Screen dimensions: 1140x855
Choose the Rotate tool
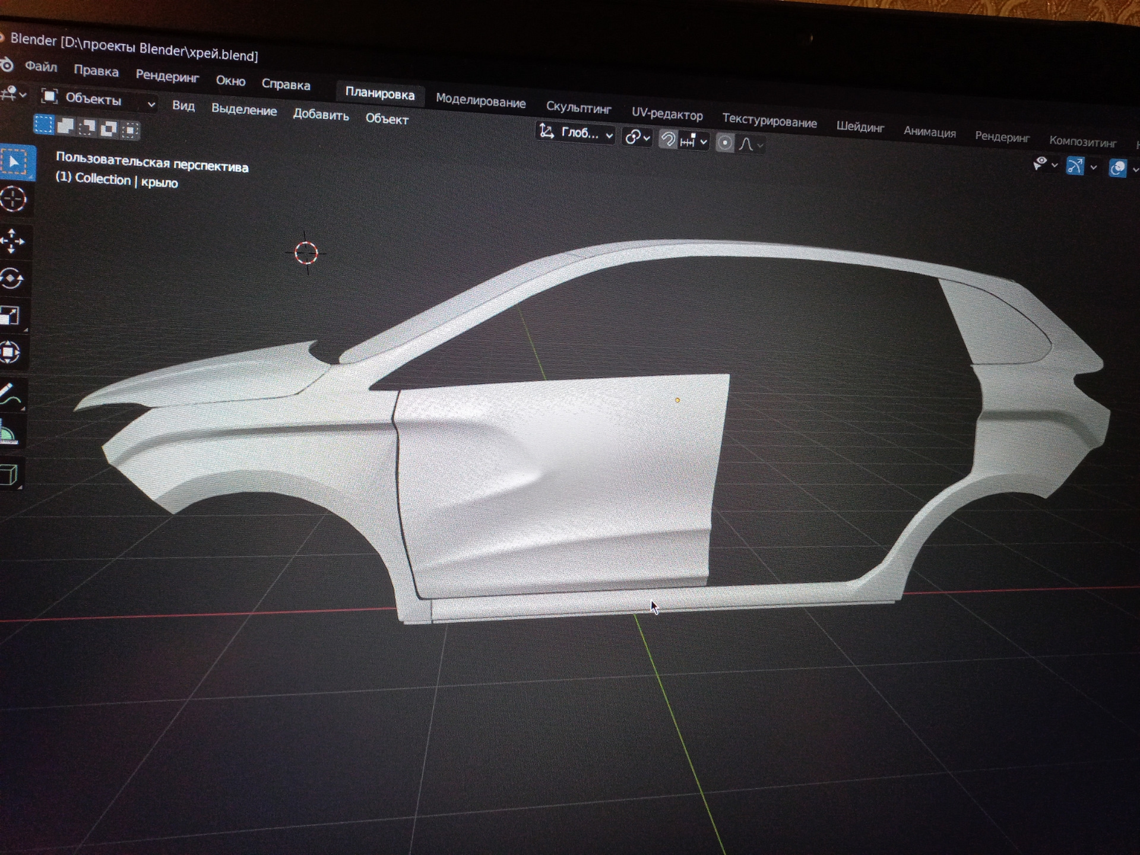(12, 278)
